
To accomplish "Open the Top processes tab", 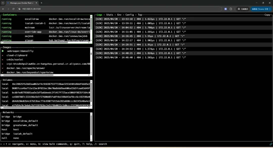I will [140, 15].
